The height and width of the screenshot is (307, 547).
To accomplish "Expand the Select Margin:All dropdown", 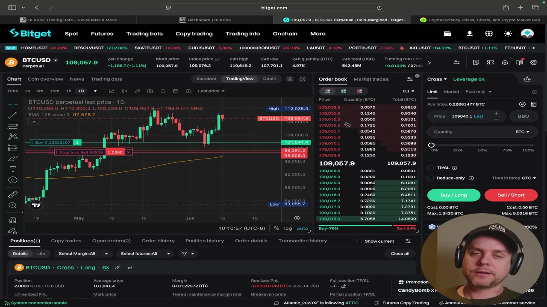I will click(83, 254).
